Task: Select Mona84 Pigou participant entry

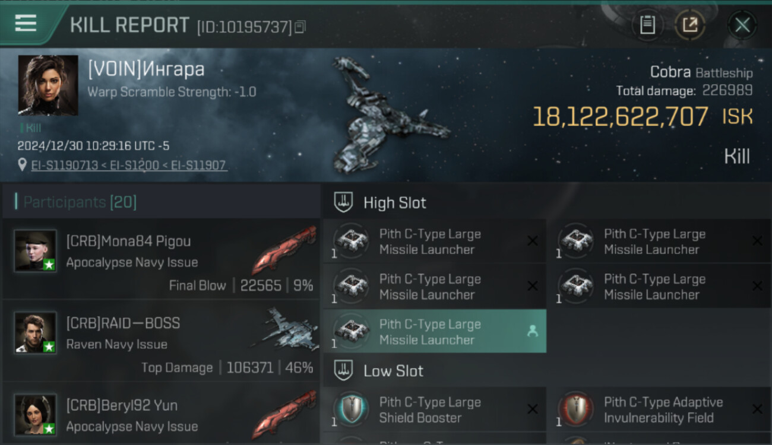Action: pos(160,258)
